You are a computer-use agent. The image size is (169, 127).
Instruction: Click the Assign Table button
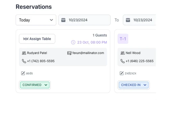point(37,39)
